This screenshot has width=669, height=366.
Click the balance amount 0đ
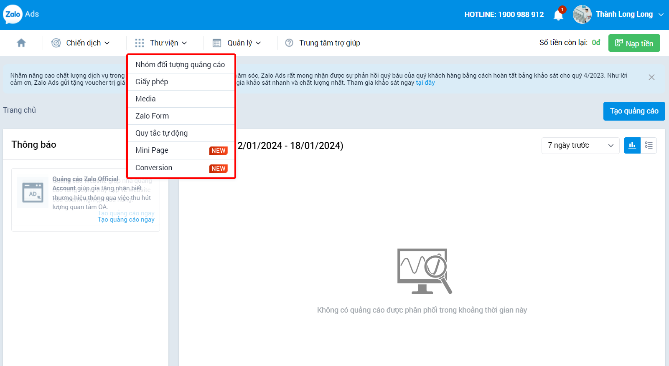[596, 43]
